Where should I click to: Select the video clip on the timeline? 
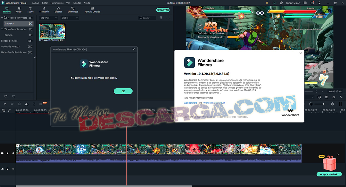(x=159, y=153)
